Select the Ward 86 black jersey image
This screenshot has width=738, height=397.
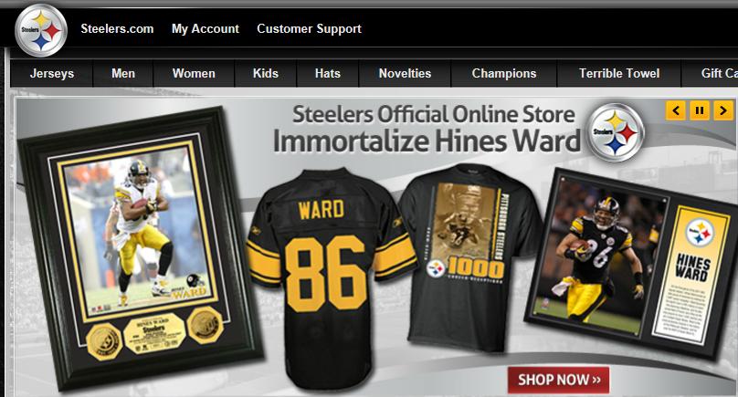[x=330, y=277]
